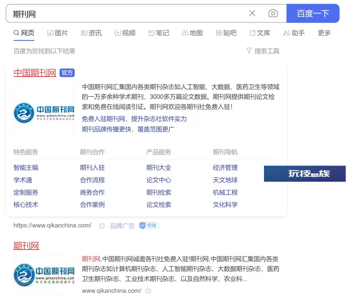Screen dimensions: 346x299
Task: Open the 期刊检索 link
Action: pyautogui.click(x=159, y=192)
